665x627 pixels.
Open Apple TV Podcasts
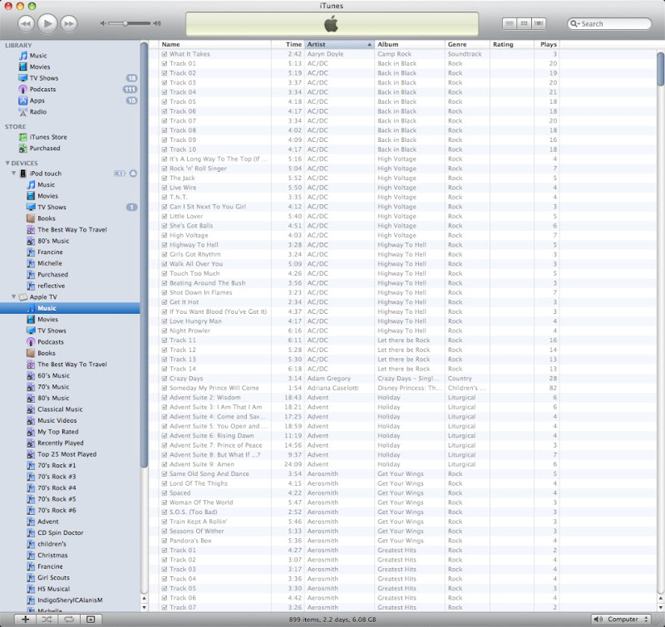point(51,342)
